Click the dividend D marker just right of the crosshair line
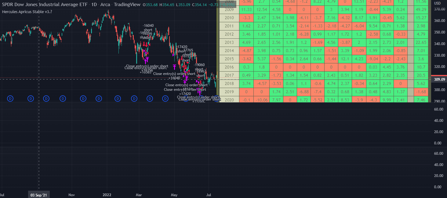The image size is (447, 198). click(x=46, y=98)
